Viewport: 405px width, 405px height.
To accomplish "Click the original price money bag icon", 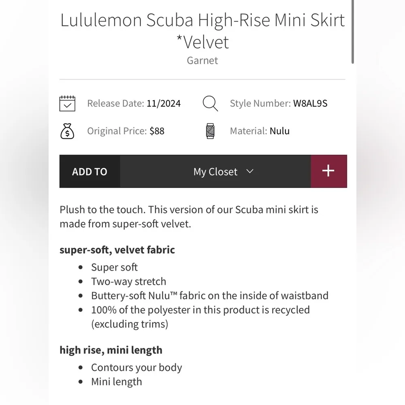I will (67, 131).
